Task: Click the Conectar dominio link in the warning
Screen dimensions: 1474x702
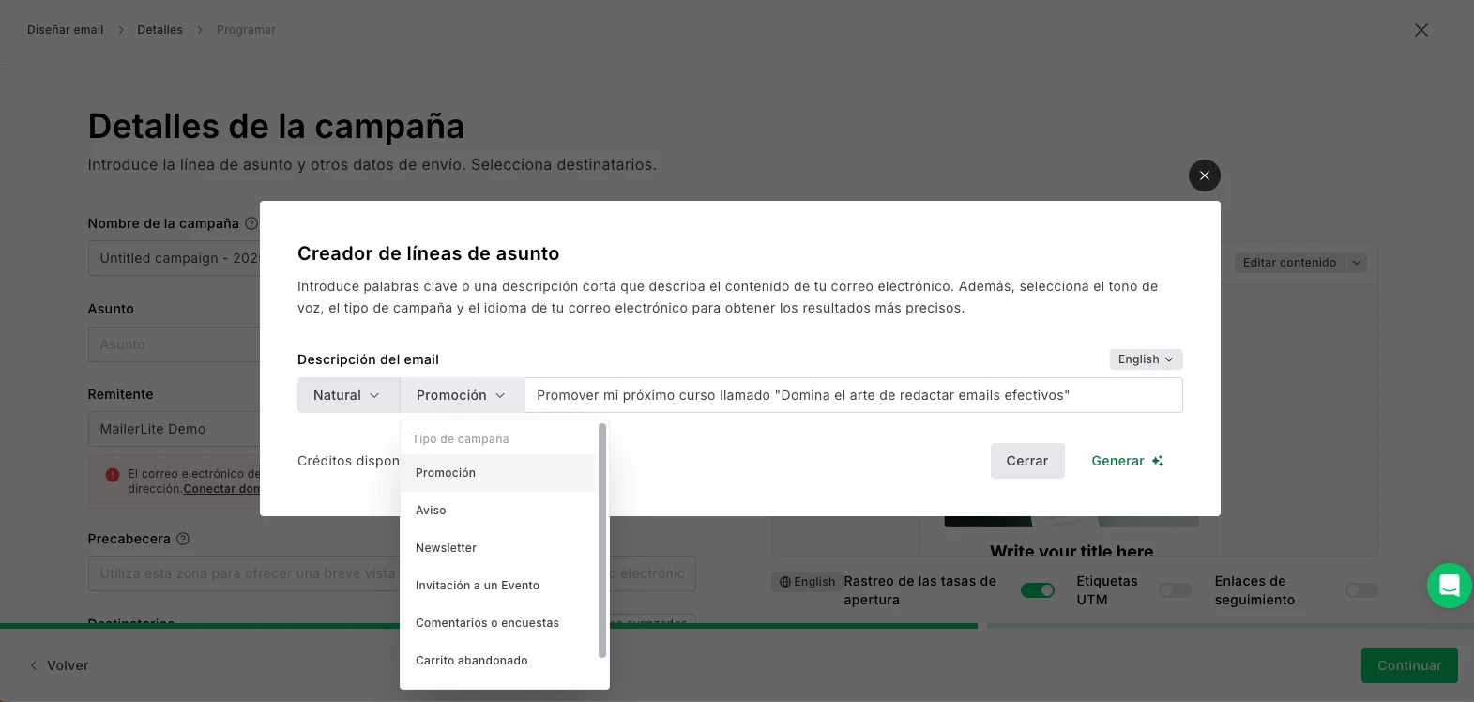Action: tap(221, 489)
